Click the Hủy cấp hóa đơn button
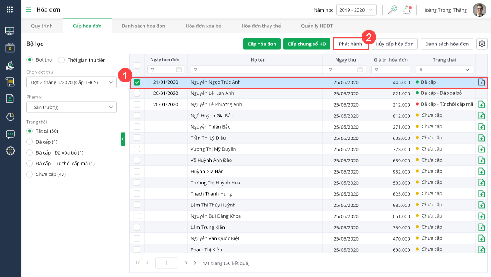The image size is (491, 277). click(x=394, y=44)
